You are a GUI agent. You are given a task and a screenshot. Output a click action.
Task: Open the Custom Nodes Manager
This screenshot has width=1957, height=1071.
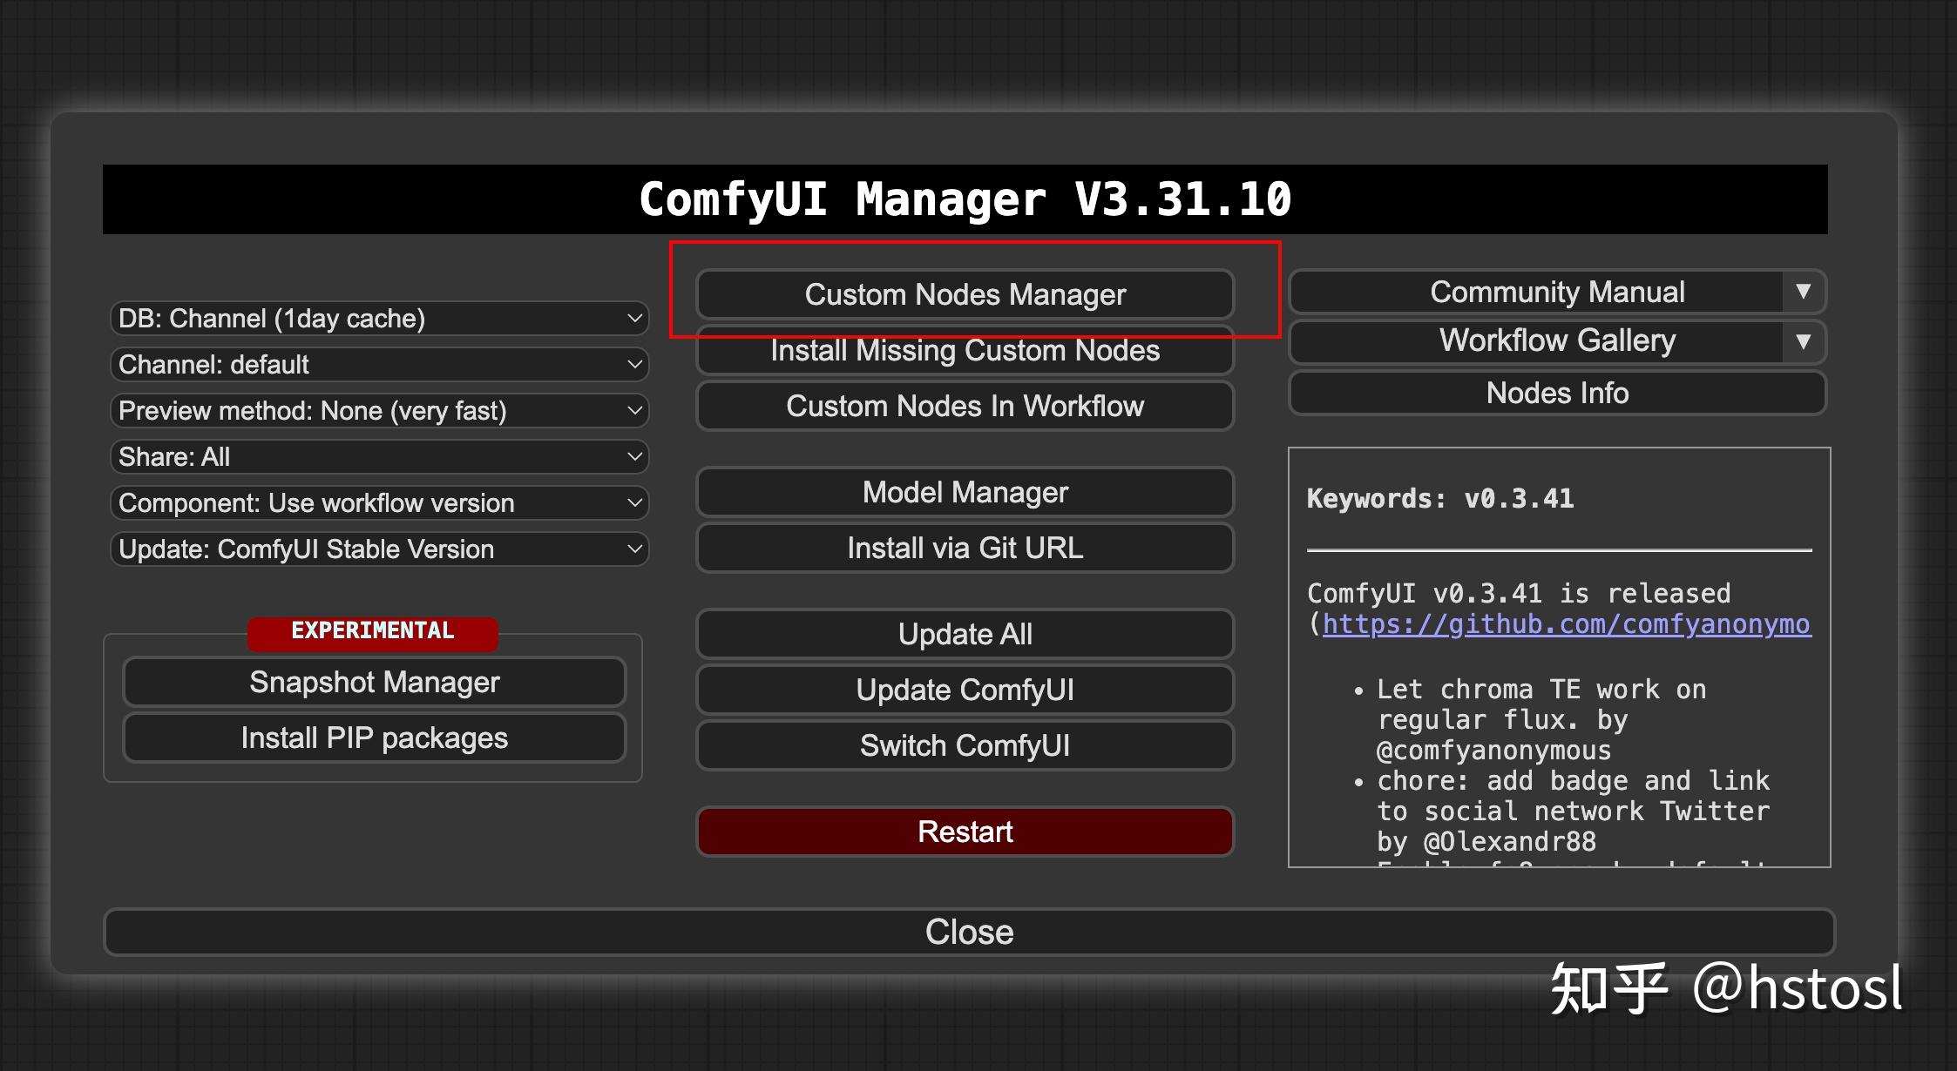coord(965,294)
